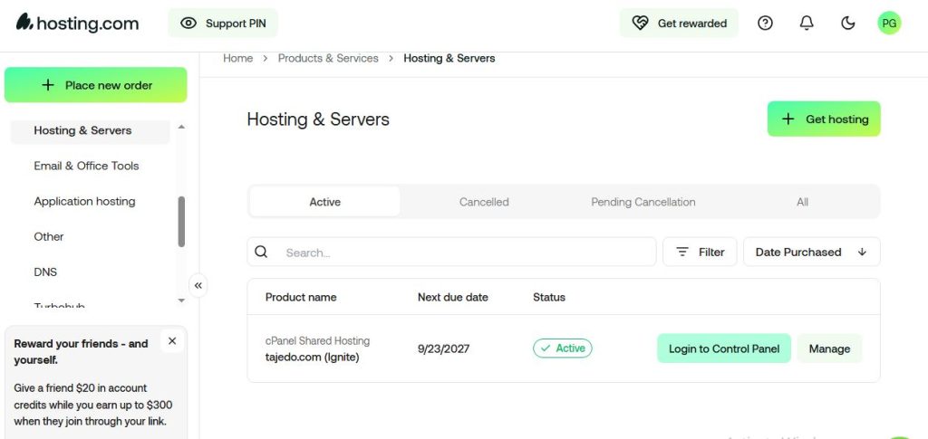Switch to the Cancelled tab
This screenshot has width=928, height=439.
pyautogui.click(x=484, y=202)
